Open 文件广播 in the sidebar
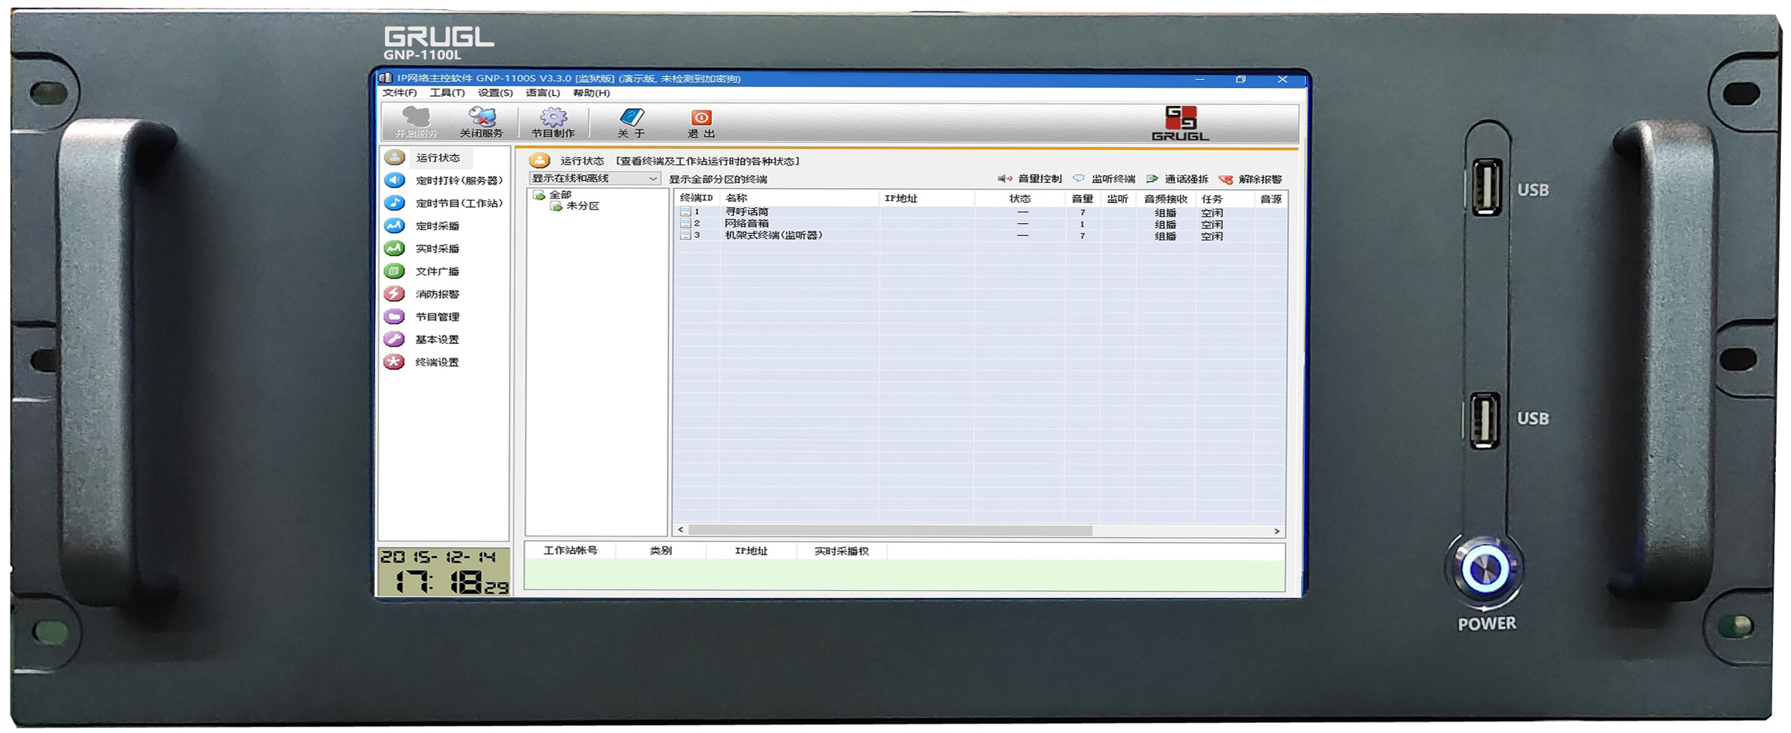The image size is (1791, 733). pyautogui.click(x=422, y=272)
